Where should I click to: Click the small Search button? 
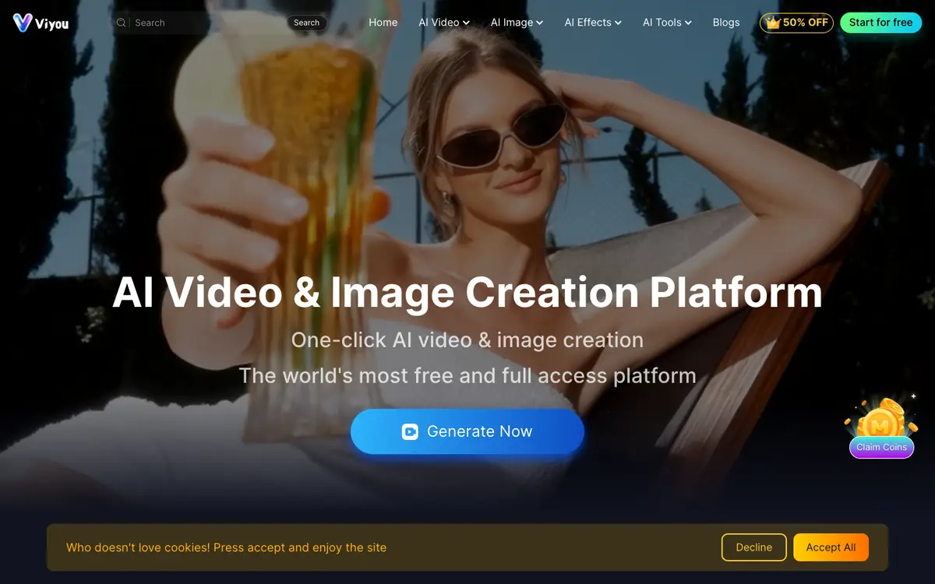[x=306, y=23]
